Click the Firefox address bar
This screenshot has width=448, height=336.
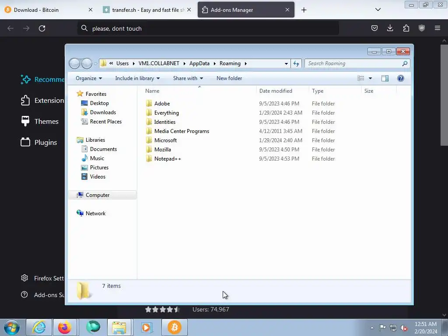[208, 28]
